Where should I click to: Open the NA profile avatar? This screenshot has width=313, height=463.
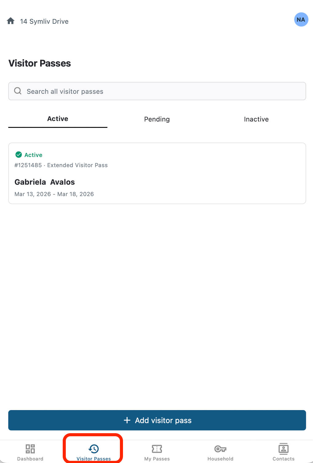301,20
